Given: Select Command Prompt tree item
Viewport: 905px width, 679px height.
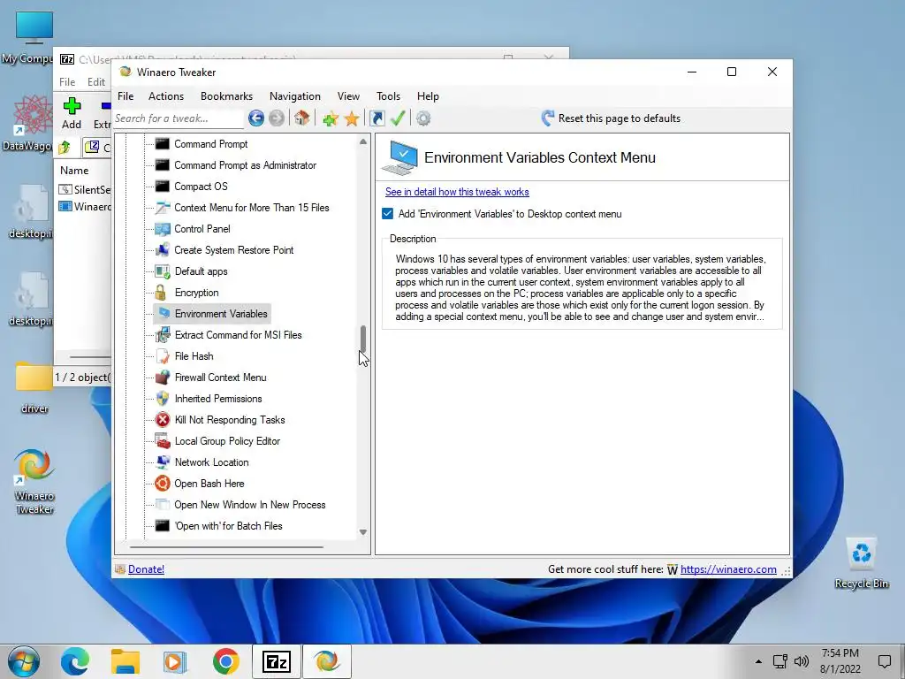Looking at the screenshot, I should (x=211, y=144).
